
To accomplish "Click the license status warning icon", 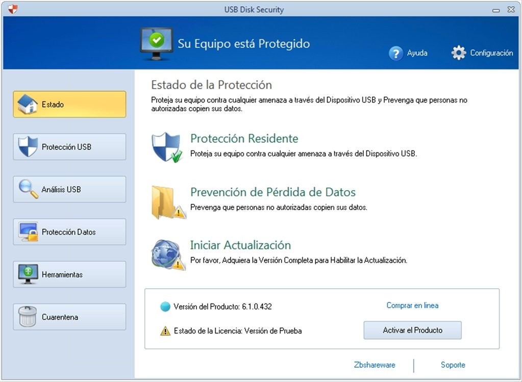I will point(165,331).
